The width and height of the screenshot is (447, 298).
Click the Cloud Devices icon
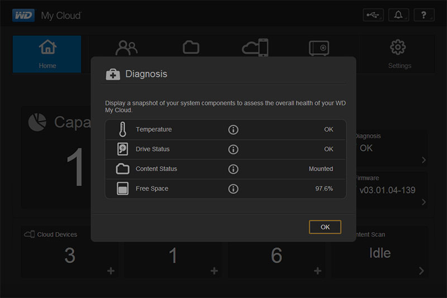coord(30,234)
